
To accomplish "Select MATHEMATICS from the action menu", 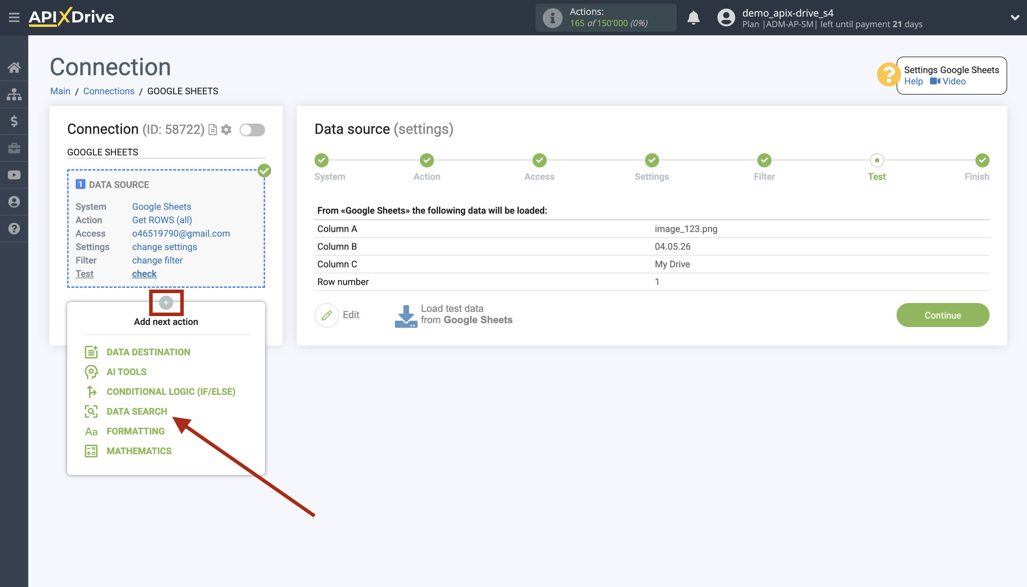I will (x=139, y=451).
